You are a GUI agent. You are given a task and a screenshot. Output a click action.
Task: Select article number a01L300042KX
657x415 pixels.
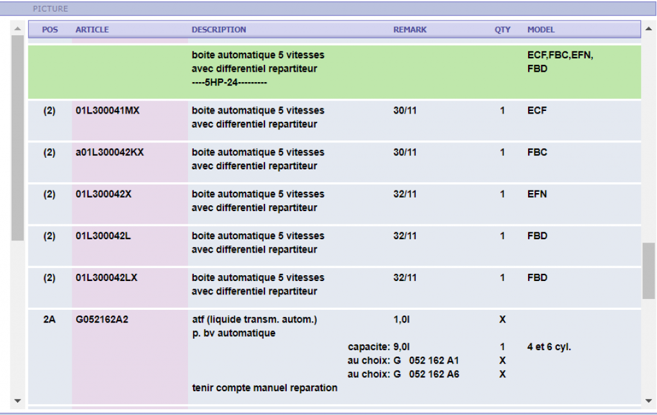pyautogui.click(x=110, y=152)
